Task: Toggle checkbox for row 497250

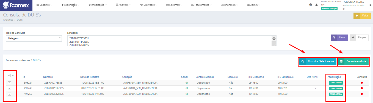Action: (x=9, y=94)
